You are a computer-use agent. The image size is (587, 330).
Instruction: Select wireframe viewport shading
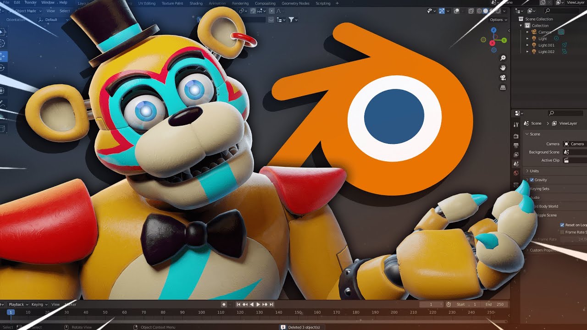[479, 11]
